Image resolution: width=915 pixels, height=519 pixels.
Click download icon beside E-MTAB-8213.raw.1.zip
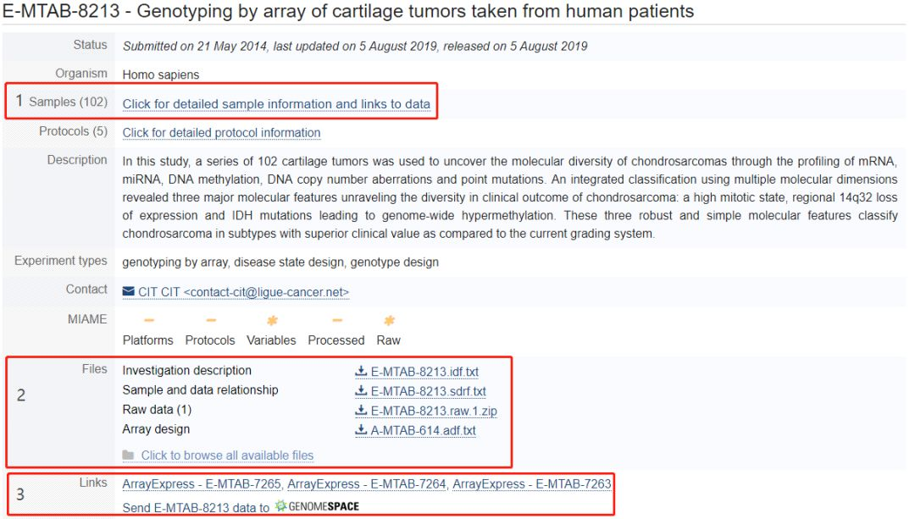point(361,411)
